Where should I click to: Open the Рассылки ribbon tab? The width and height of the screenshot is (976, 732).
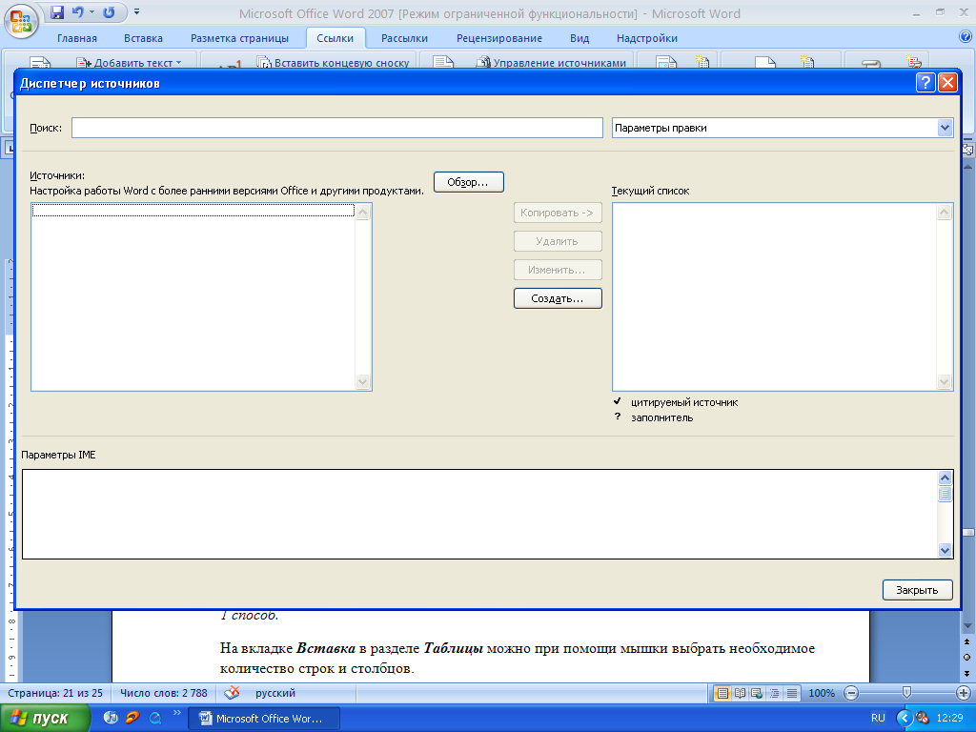404,38
